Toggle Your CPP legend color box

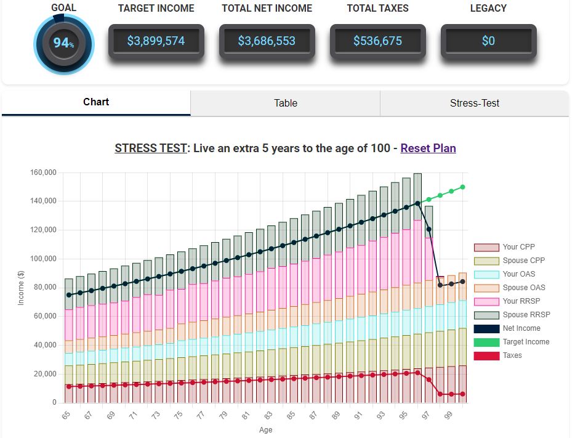486,247
